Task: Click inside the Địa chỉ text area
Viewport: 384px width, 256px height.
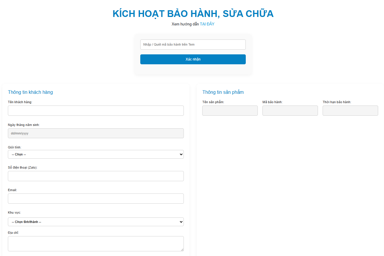Action: (x=96, y=243)
